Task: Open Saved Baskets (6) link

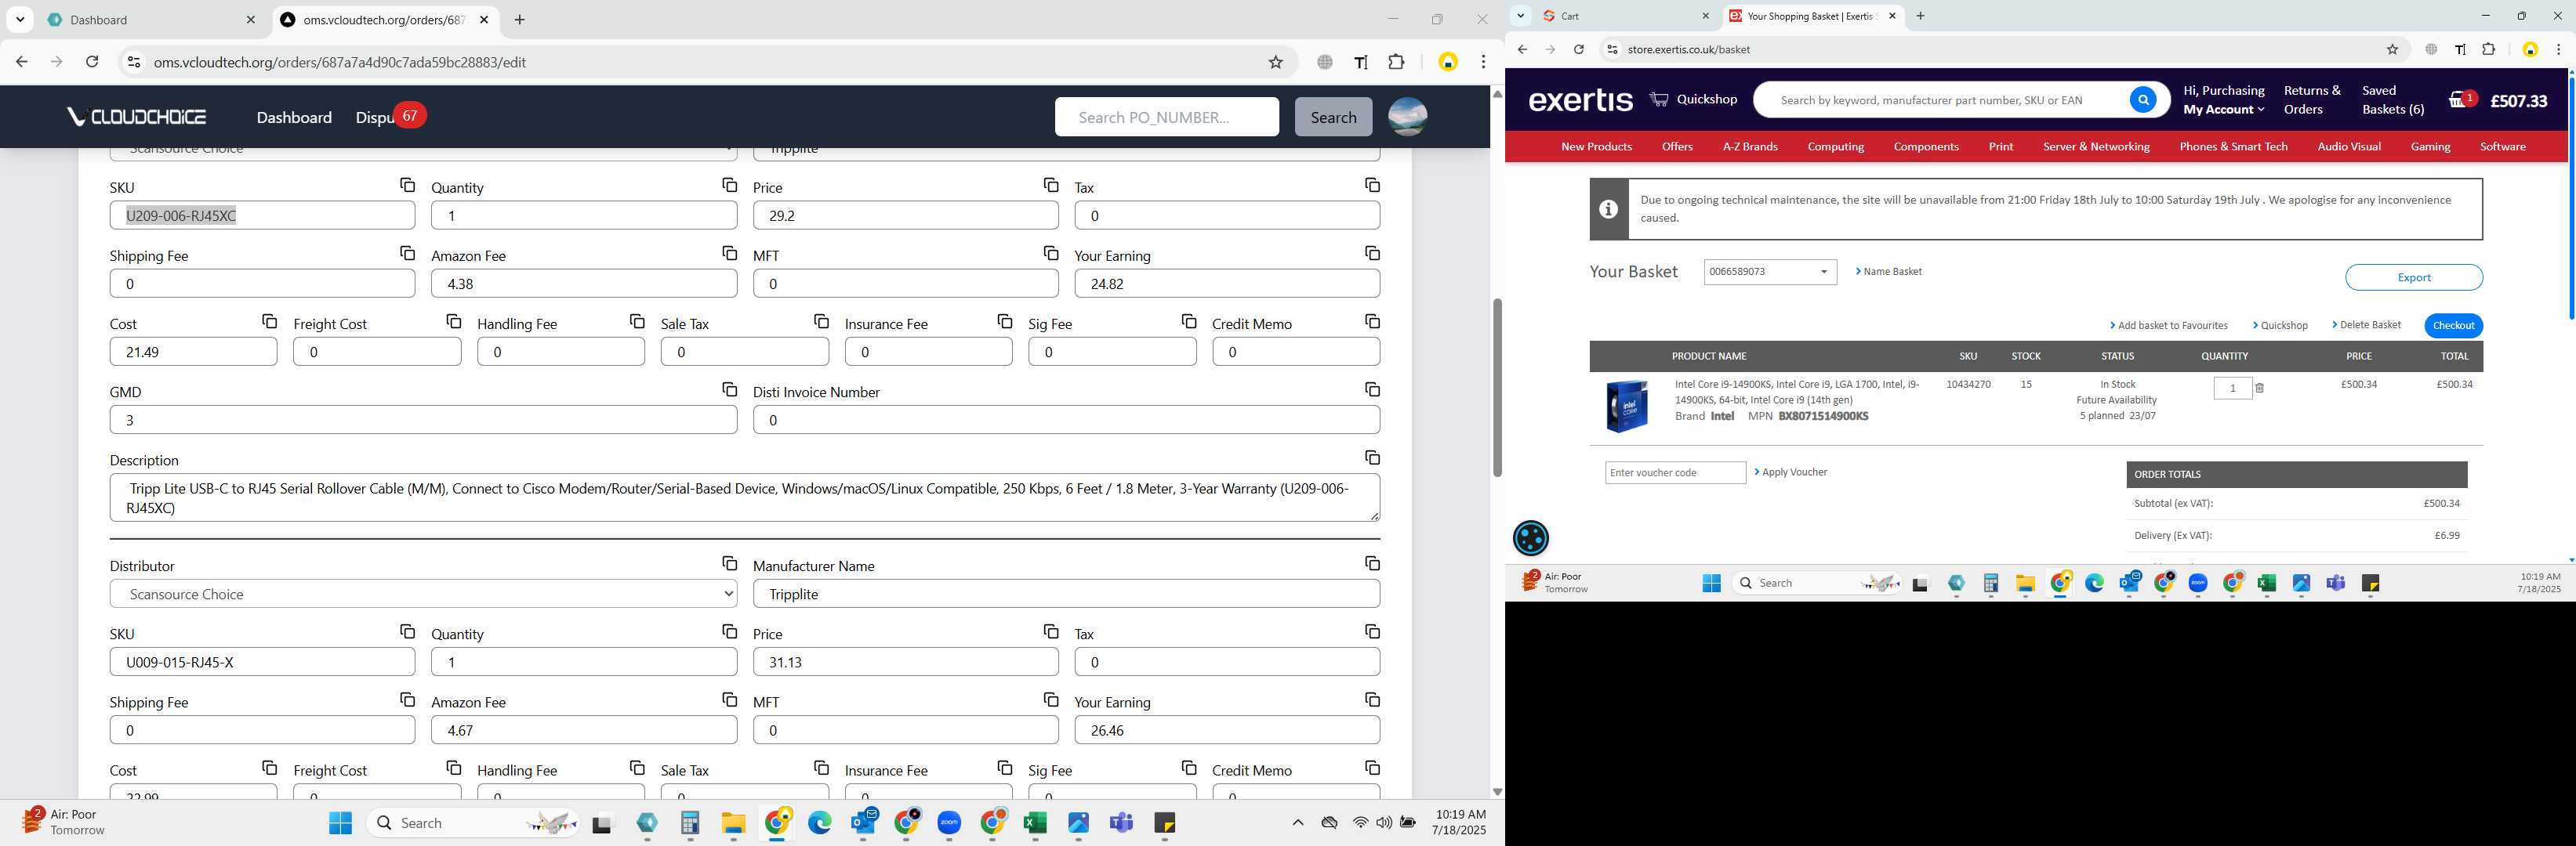Action: pos(2392,100)
